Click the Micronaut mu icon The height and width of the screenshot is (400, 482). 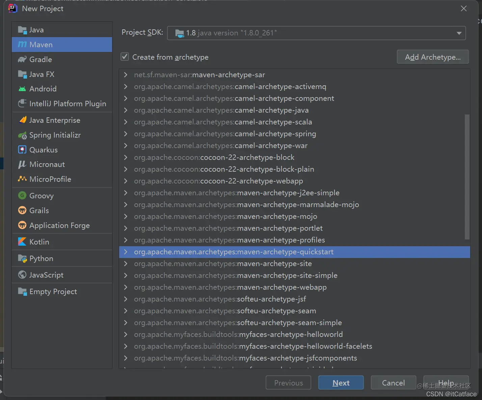pyautogui.click(x=22, y=164)
